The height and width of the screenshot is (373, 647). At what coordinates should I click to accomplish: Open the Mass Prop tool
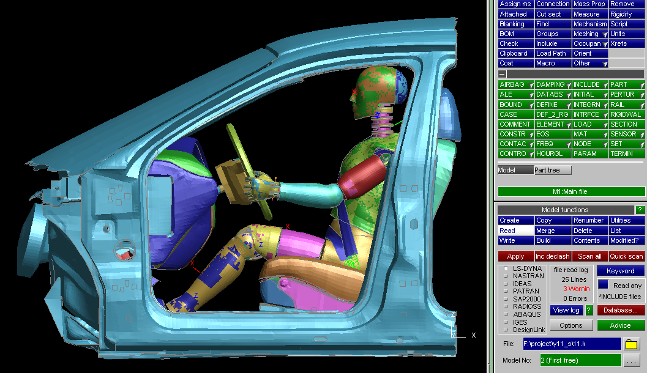click(x=589, y=4)
